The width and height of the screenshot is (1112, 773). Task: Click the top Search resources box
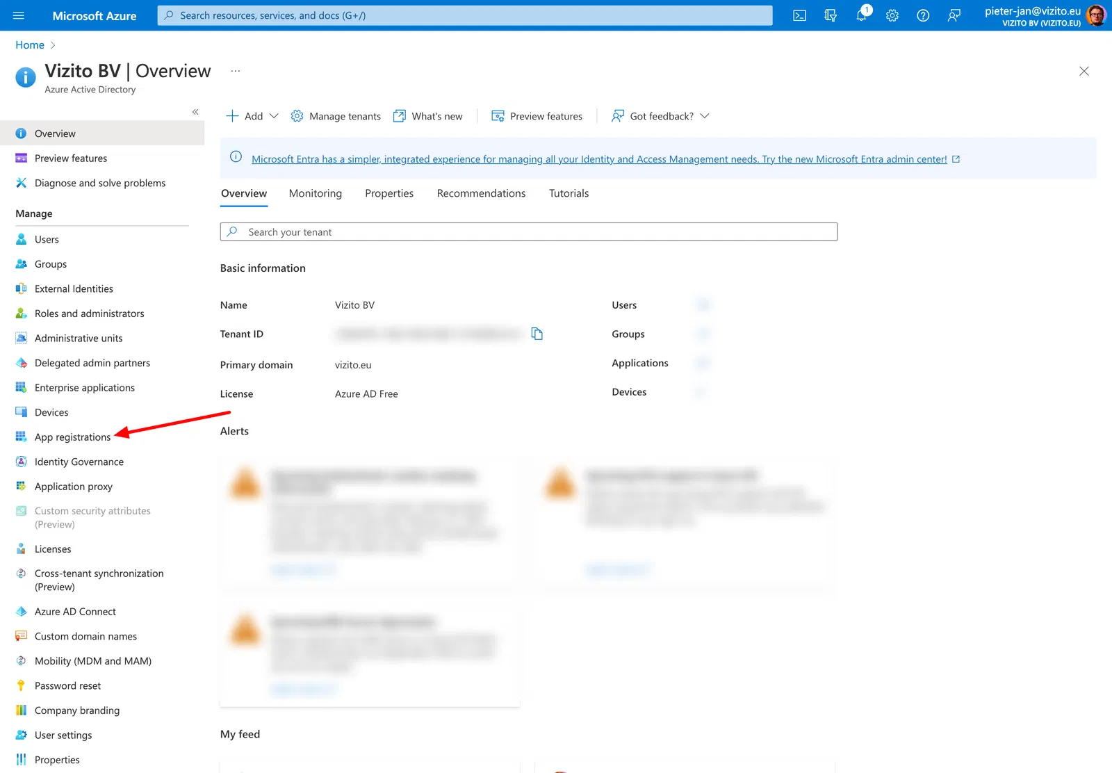465,15
